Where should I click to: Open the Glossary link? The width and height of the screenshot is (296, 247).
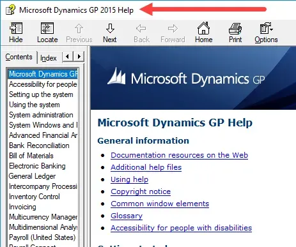[127, 216]
